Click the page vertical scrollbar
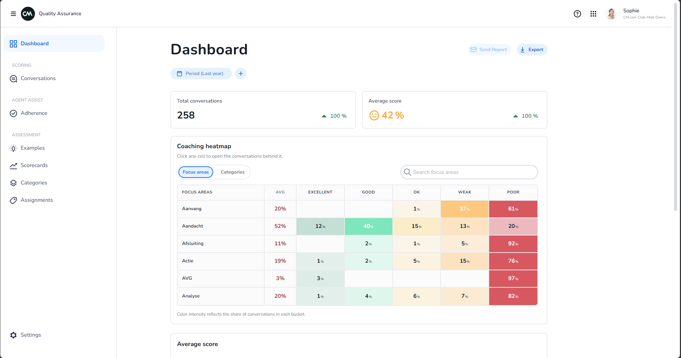This screenshot has height=358, width=681. coord(675,107)
